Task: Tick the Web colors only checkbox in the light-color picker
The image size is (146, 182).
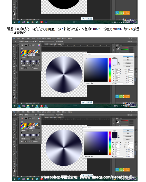Action: pyautogui.click(x=84, y=83)
